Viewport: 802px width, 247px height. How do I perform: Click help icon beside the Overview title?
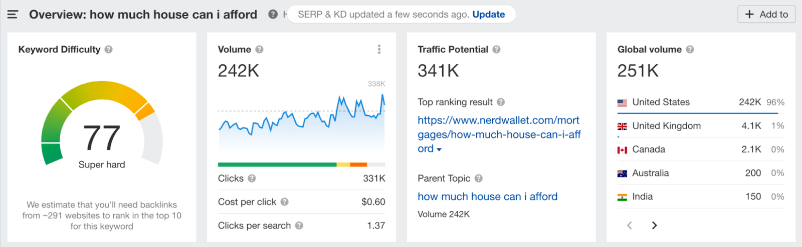click(273, 14)
